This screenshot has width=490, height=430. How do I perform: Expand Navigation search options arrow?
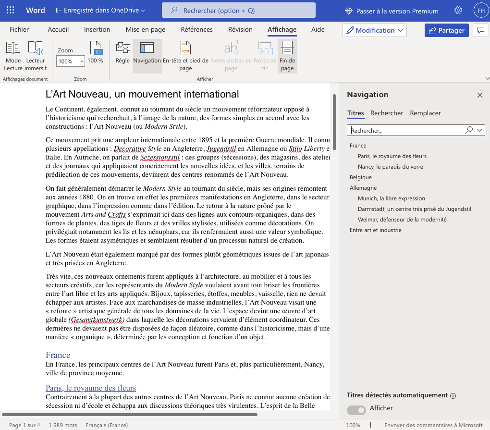click(480, 130)
